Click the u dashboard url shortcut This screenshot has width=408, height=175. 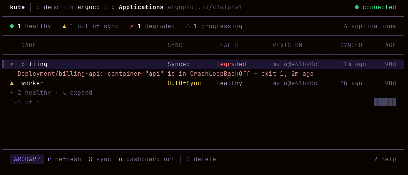pyautogui.click(x=147, y=159)
